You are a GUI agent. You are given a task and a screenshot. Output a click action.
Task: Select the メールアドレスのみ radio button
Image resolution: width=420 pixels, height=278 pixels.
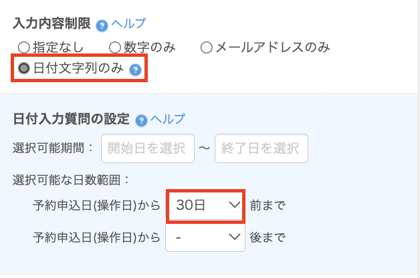tap(206, 47)
